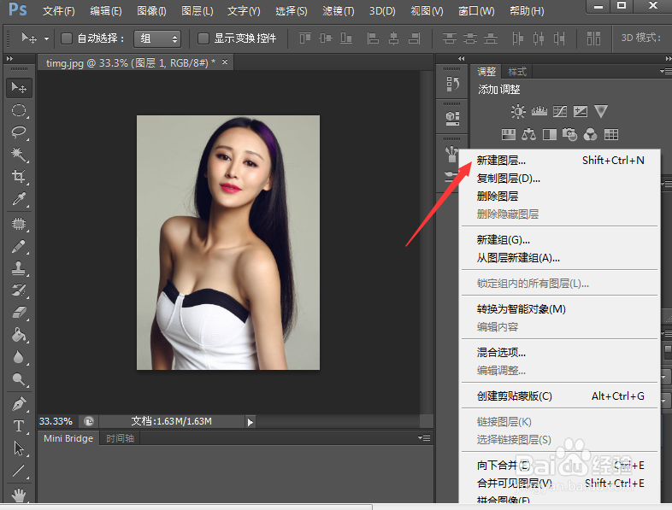Select the Move tool in toolbox

click(x=19, y=88)
